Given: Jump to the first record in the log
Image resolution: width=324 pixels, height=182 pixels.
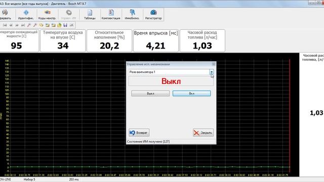Looking at the screenshot, I should click(x=5, y=25).
